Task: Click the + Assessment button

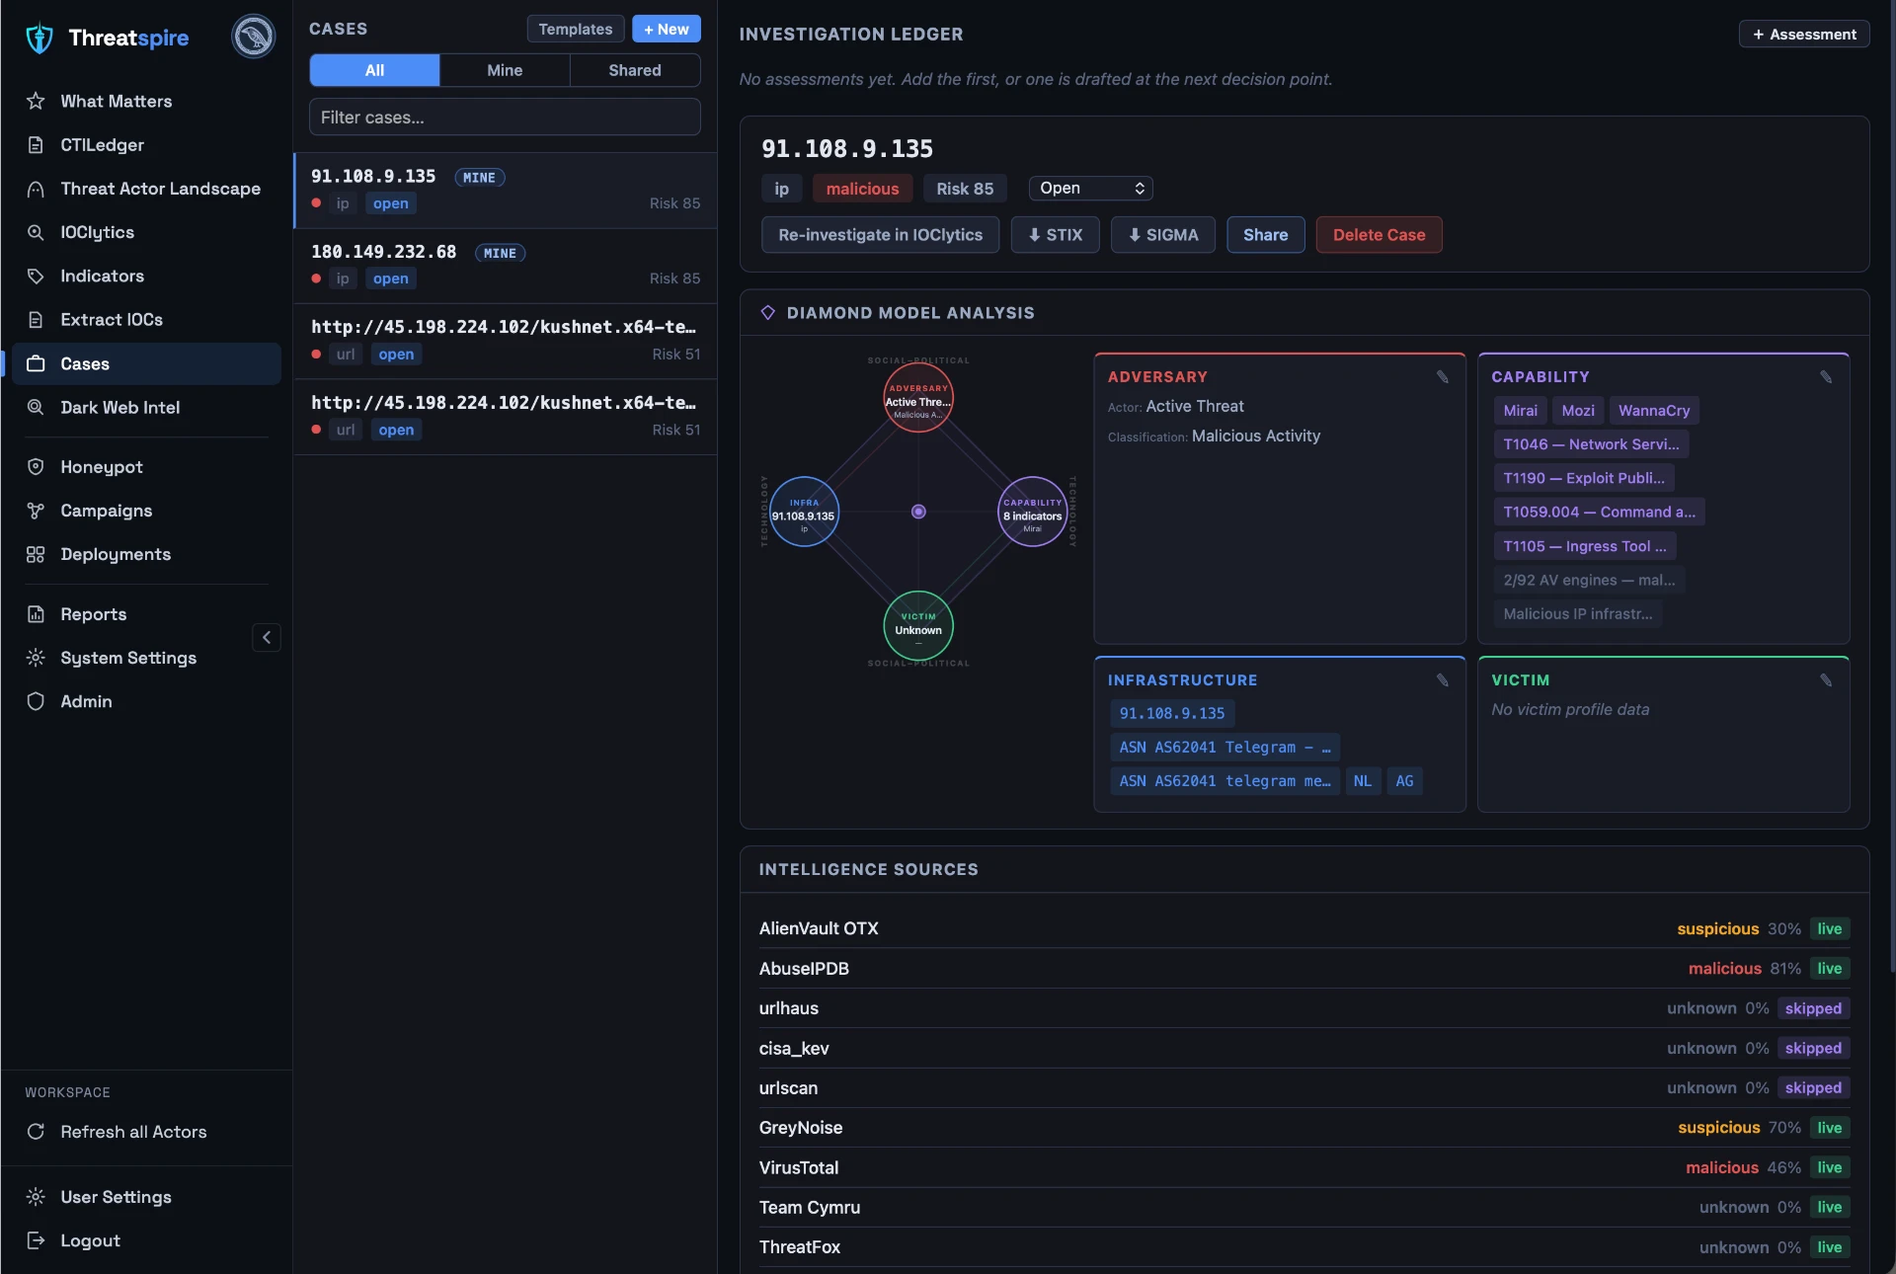Action: click(1804, 34)
